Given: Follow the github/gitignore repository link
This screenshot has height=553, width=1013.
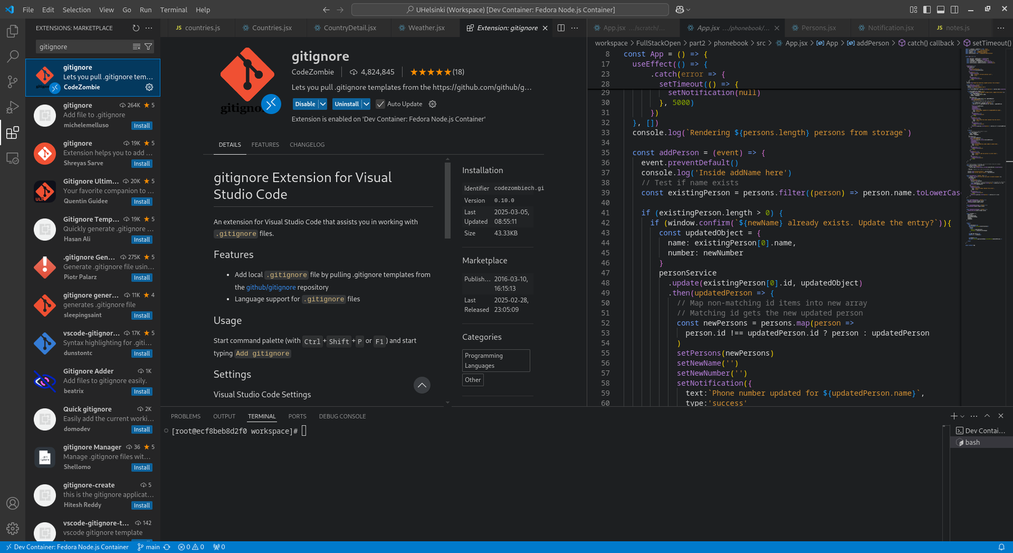Looking at the screenshot, I should [x=271, y=287].
